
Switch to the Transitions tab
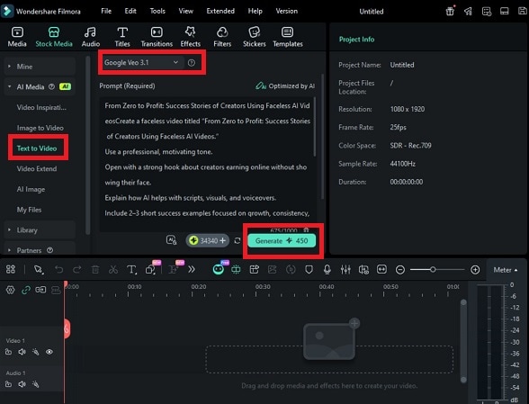click(x=157, y=37)
